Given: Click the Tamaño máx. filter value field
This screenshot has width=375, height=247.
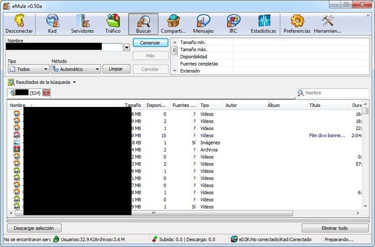Looking at the screenshot, I should tap(301, 49).
